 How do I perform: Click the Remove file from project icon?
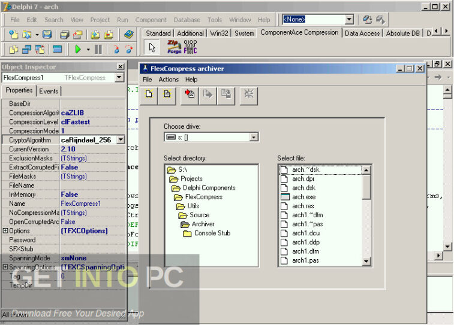click(x=109, y=35)
